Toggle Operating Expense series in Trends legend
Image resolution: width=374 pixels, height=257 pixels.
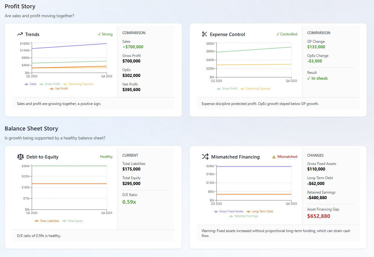(x=78, y=84)
